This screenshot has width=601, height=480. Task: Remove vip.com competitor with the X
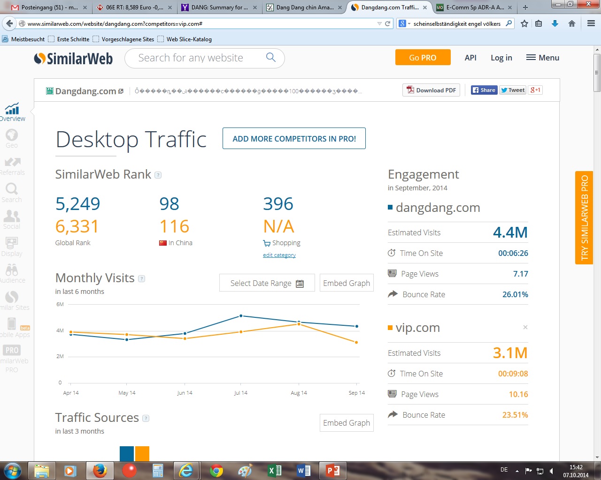point(525,327)
